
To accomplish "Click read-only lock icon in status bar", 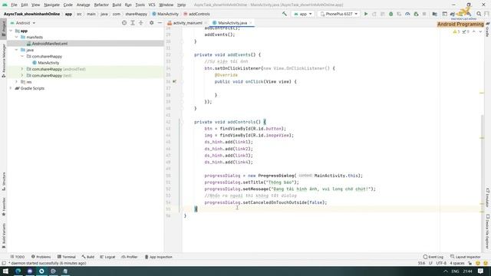I will (470, 263).
